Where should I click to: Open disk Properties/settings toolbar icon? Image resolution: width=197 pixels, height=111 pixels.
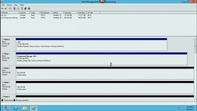(x=26, y=9)
